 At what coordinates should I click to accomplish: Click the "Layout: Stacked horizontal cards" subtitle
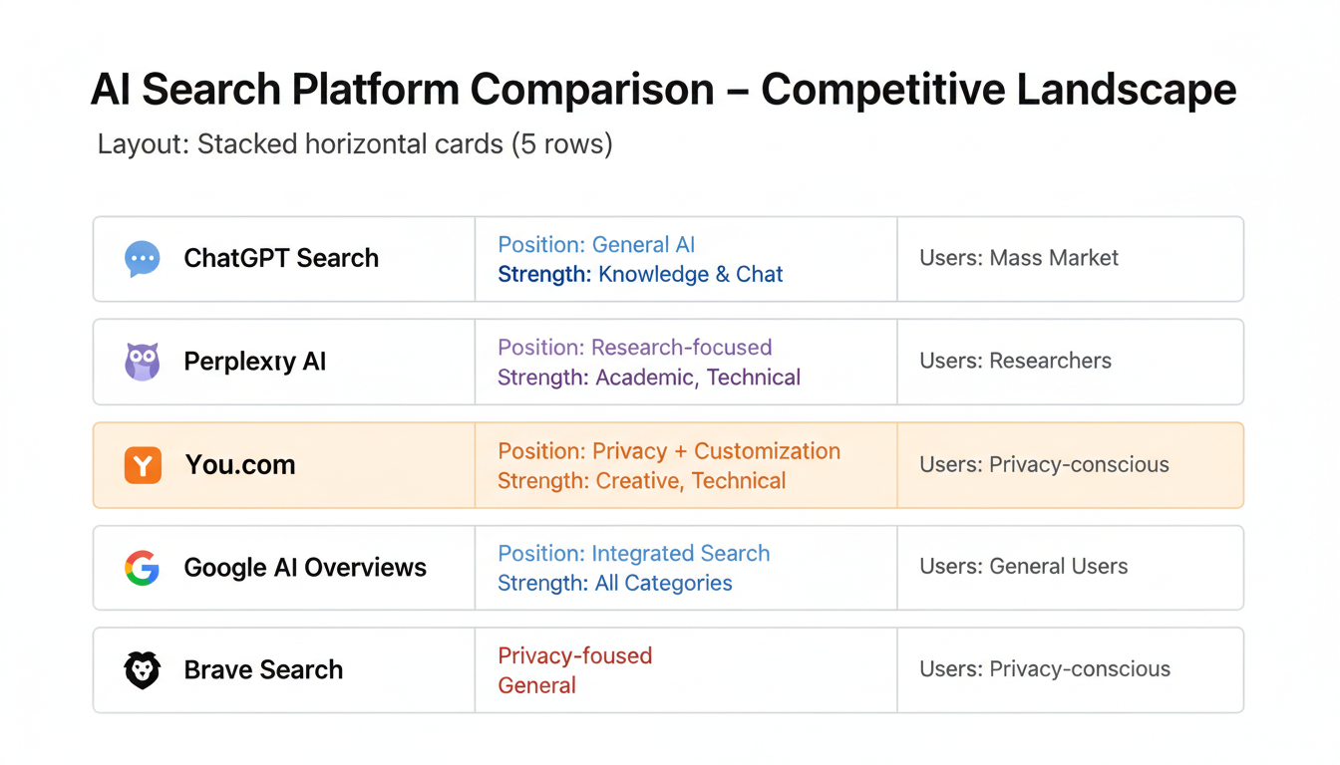355,144
